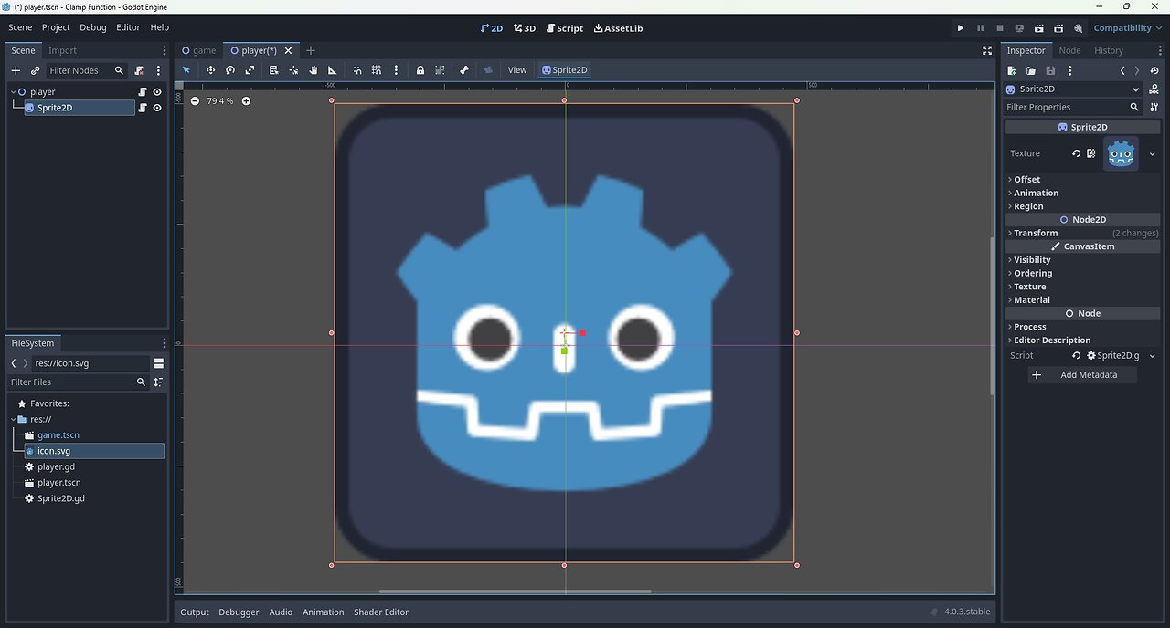Switch to the Node tab
This screenshot has width=1170, height=628.
(x=1069, y=51)
